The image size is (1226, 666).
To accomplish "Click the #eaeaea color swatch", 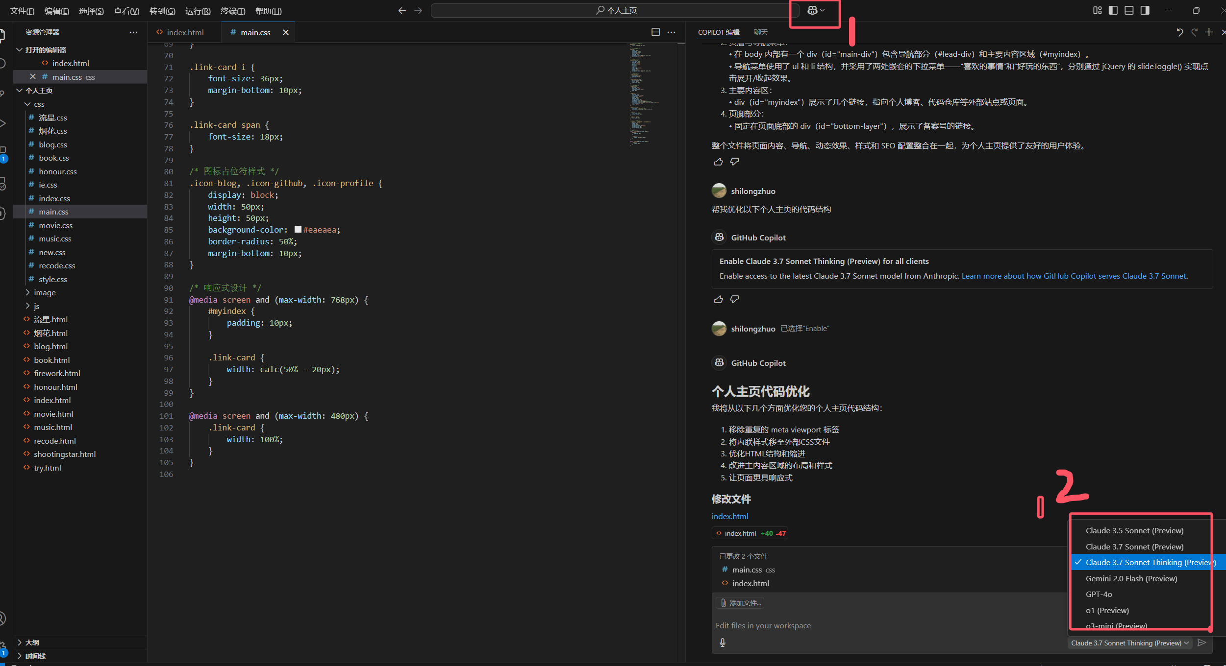I will [298, 230].
